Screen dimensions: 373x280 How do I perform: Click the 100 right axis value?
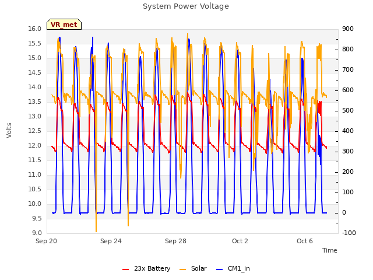click(348, 192)
